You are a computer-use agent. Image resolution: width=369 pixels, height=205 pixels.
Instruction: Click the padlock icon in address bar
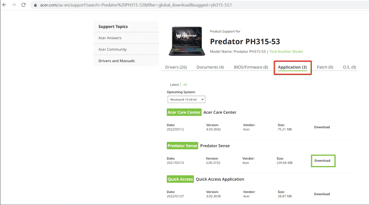[x=35, y=4]
